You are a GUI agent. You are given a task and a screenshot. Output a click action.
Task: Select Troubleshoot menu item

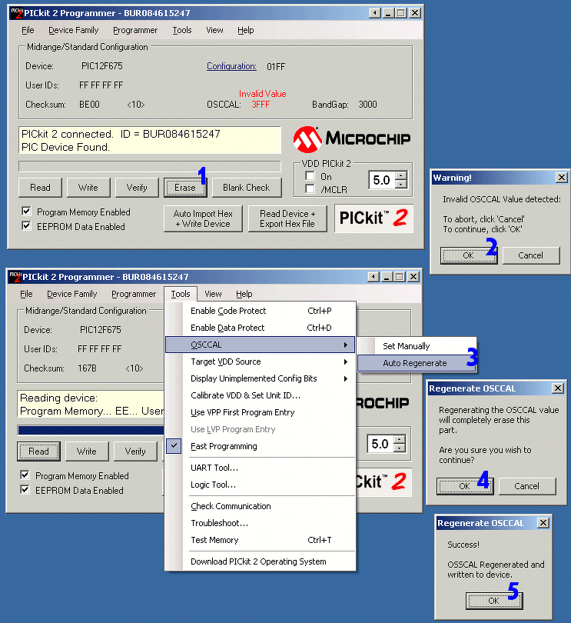tap(261, 523)
